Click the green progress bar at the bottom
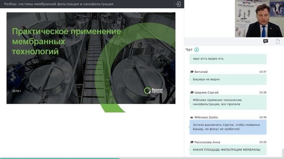Viewport: 284px width, 159px height. tap(60, 159)
